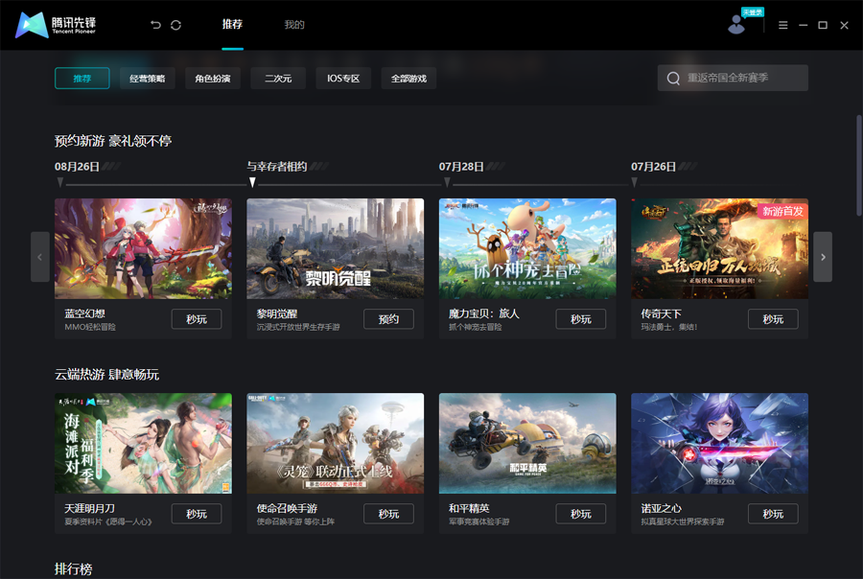Click 秒玩 for 和平精英
Screen dimensions: 863x579
coord(581,514)
